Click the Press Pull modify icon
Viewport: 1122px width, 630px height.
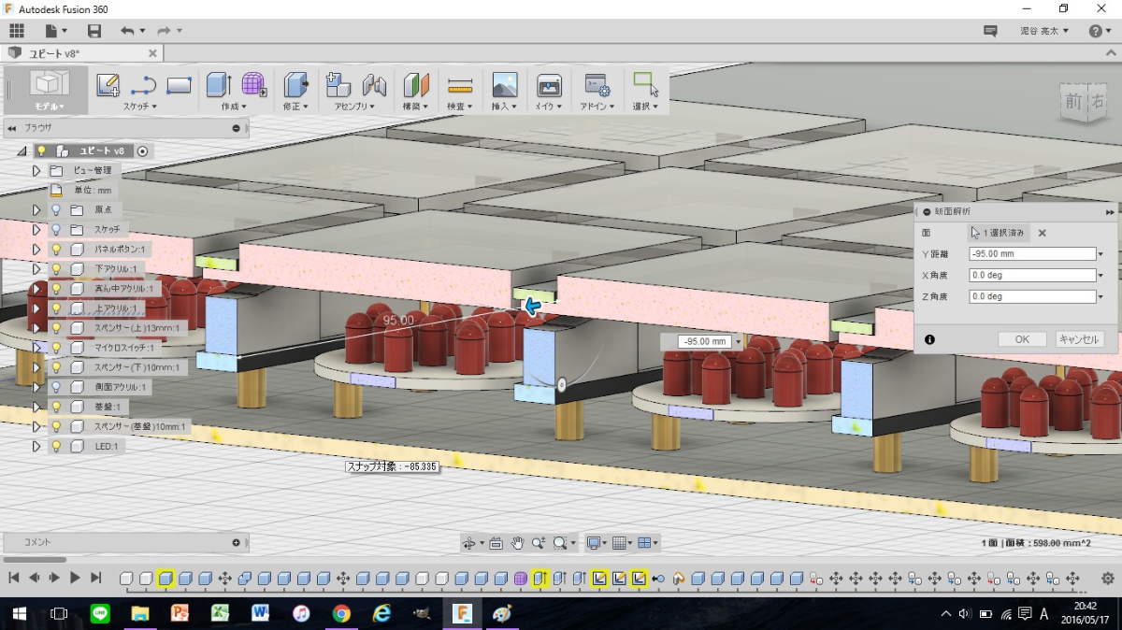[295, 85]
